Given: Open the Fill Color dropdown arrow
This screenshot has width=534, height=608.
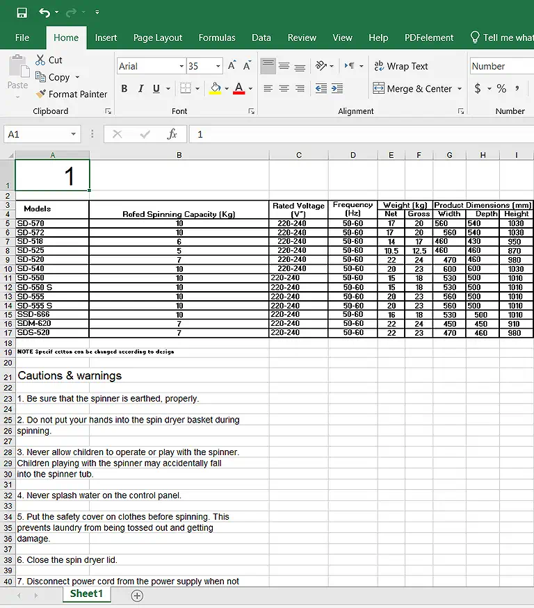Looking at the screenshot, I should pos(227,89).
